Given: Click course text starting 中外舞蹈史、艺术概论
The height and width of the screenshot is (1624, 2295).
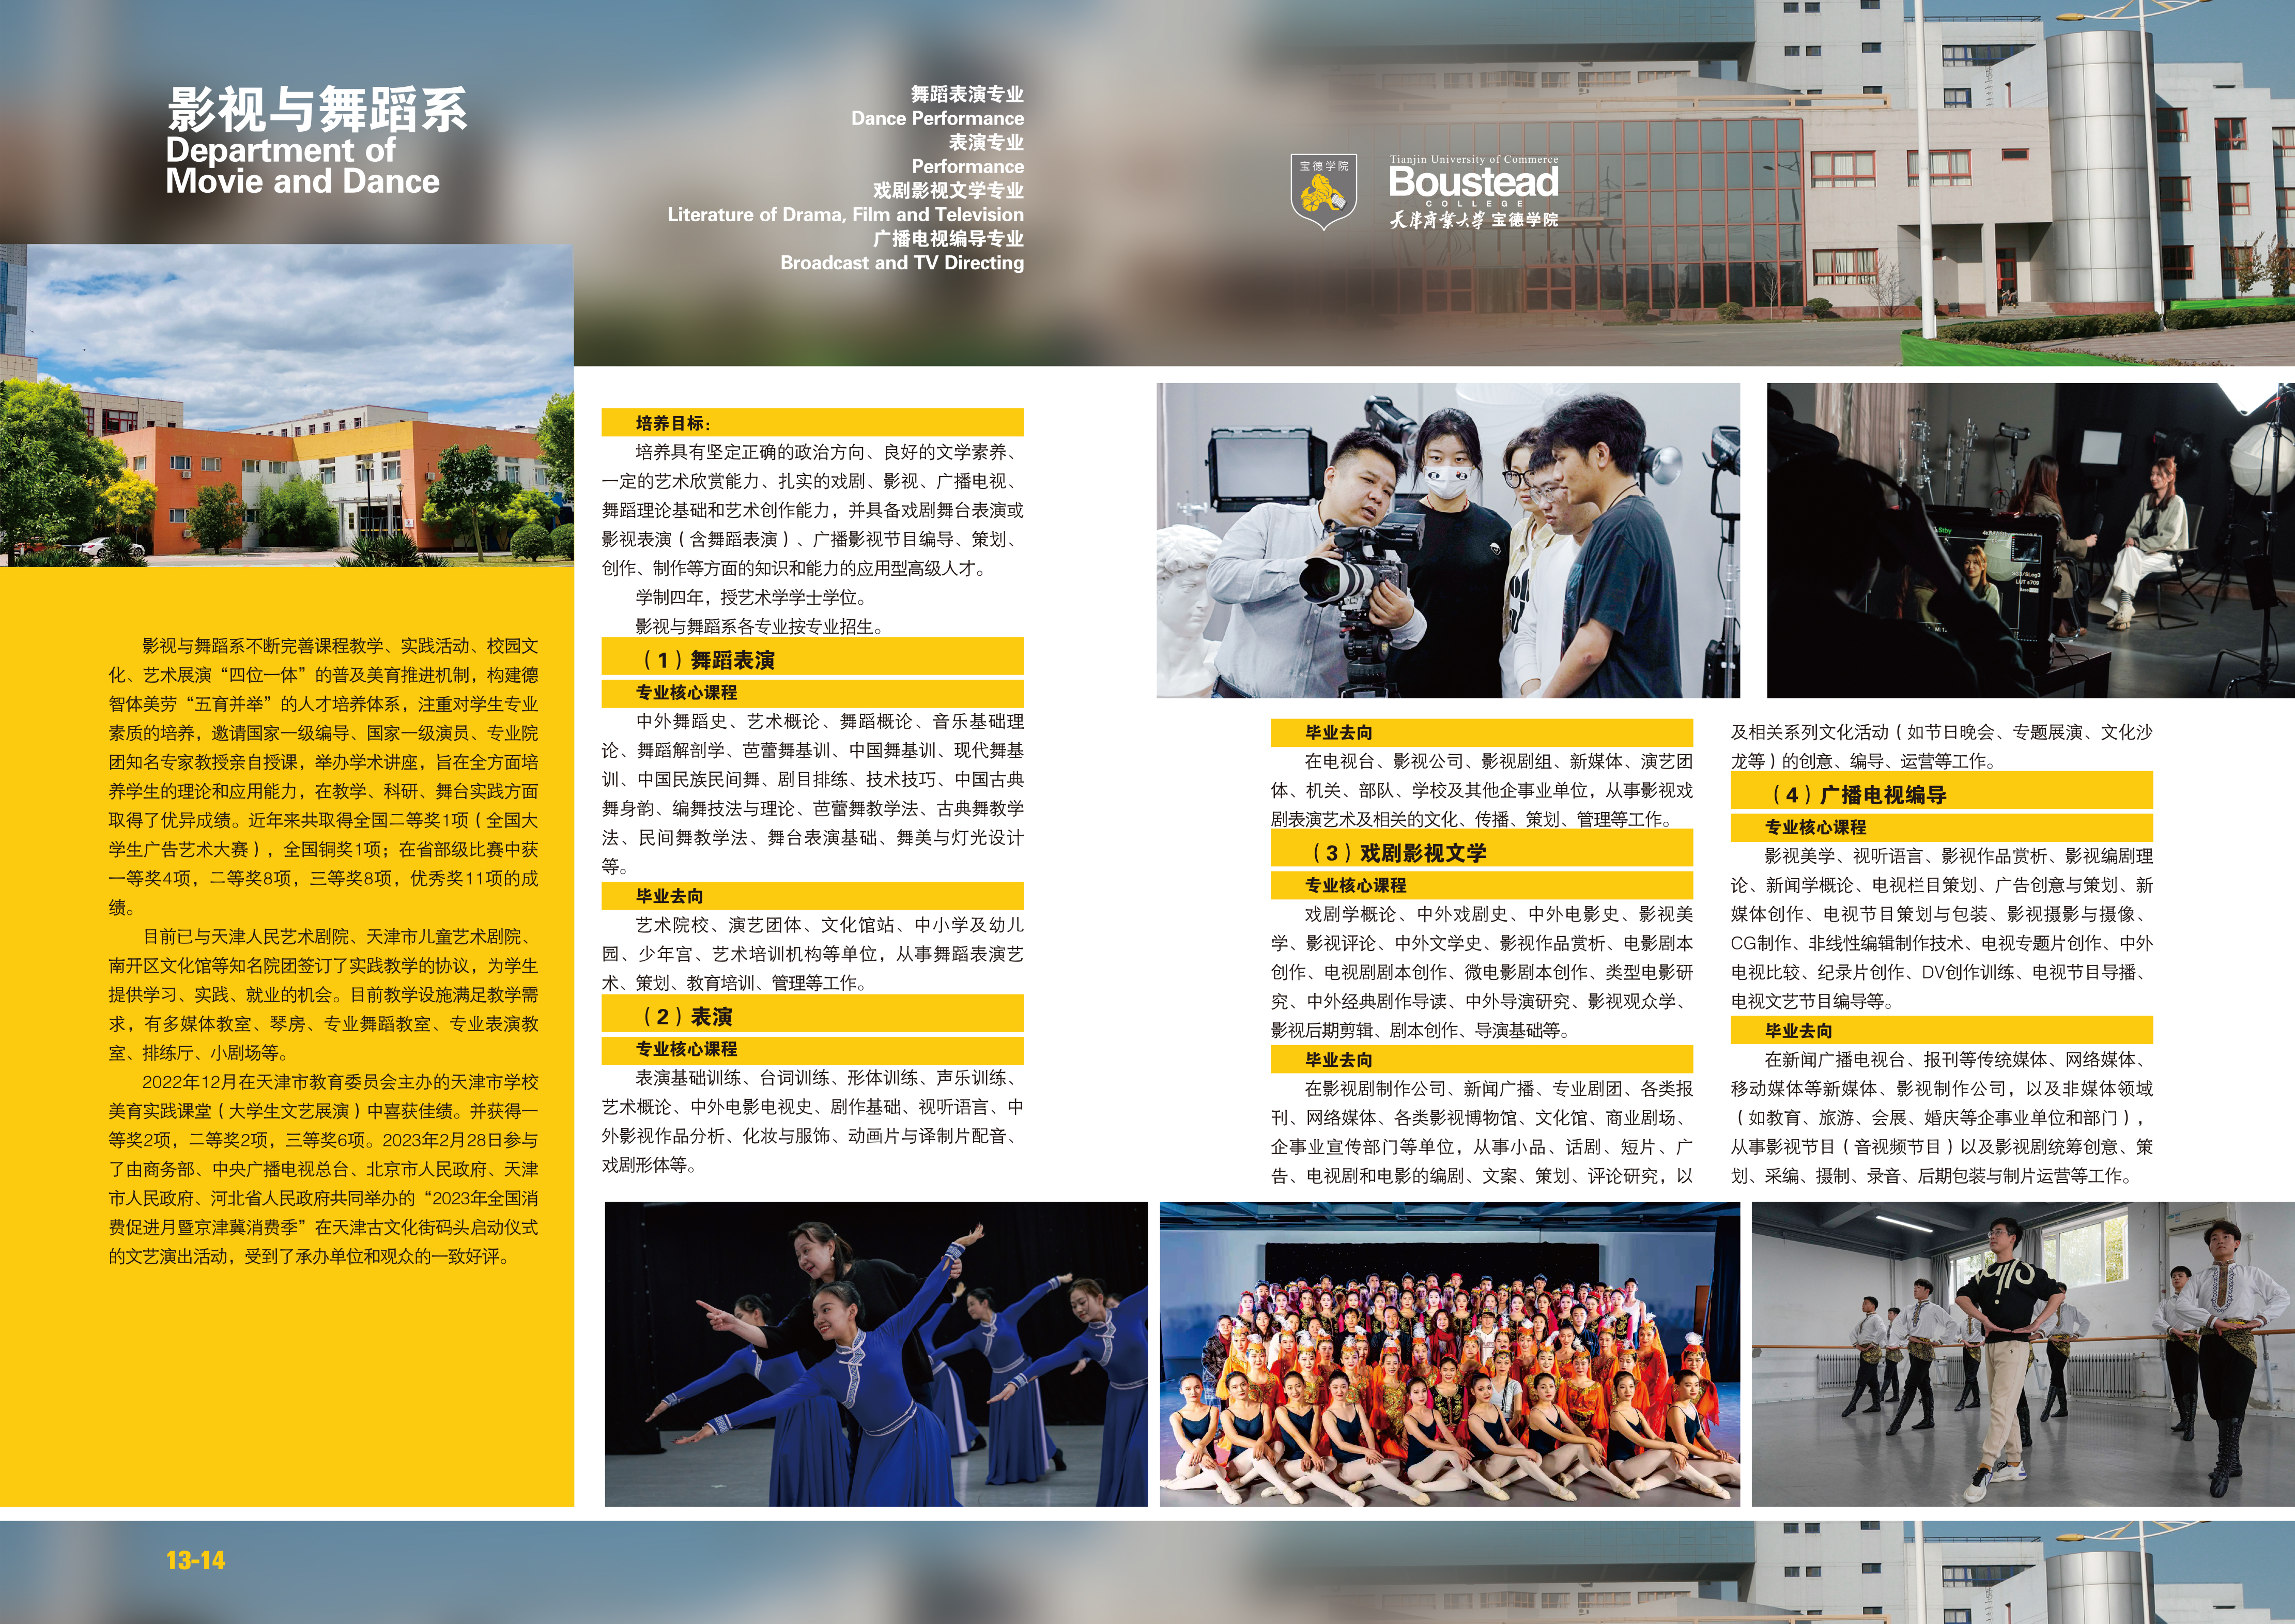Looking at the screenshot, I should point(813,794).
